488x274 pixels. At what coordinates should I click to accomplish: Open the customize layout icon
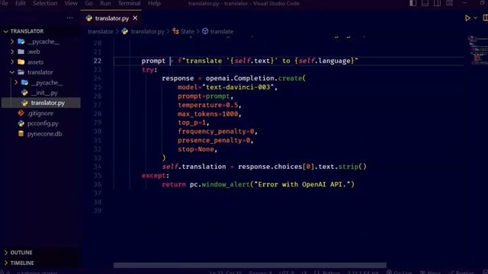(x=450, y=3)
